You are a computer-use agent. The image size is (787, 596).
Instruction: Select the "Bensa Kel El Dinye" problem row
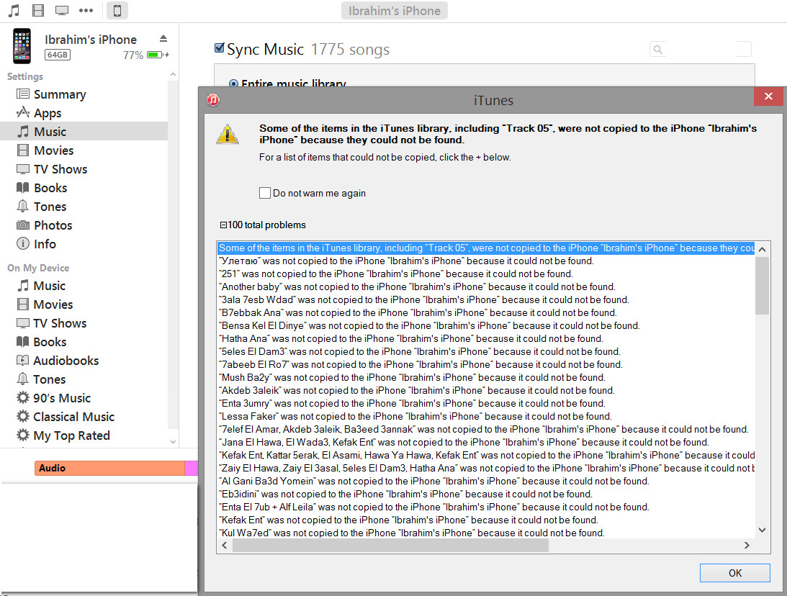[486, 325]
